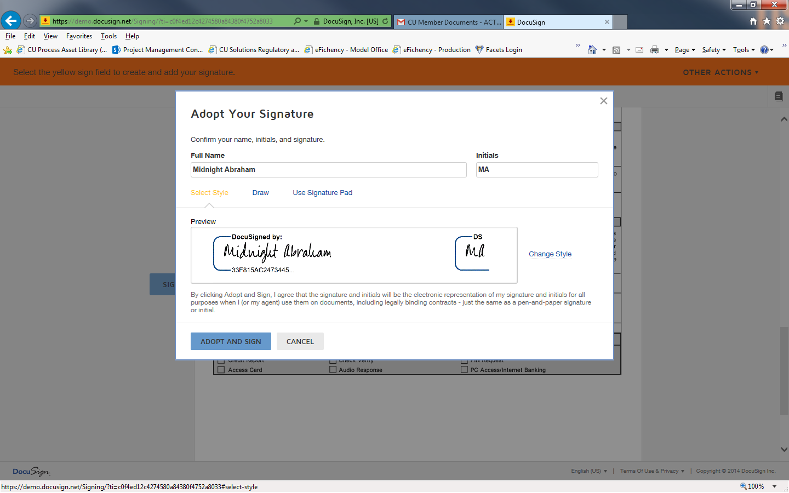Click the zoom level magnifier icon
This screenshot has height=493, width=789.
[x=744, y=486]
